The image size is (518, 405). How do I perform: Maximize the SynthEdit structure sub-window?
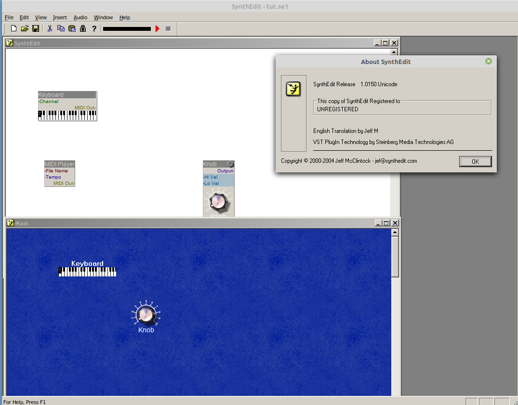(x=385, y=43)
